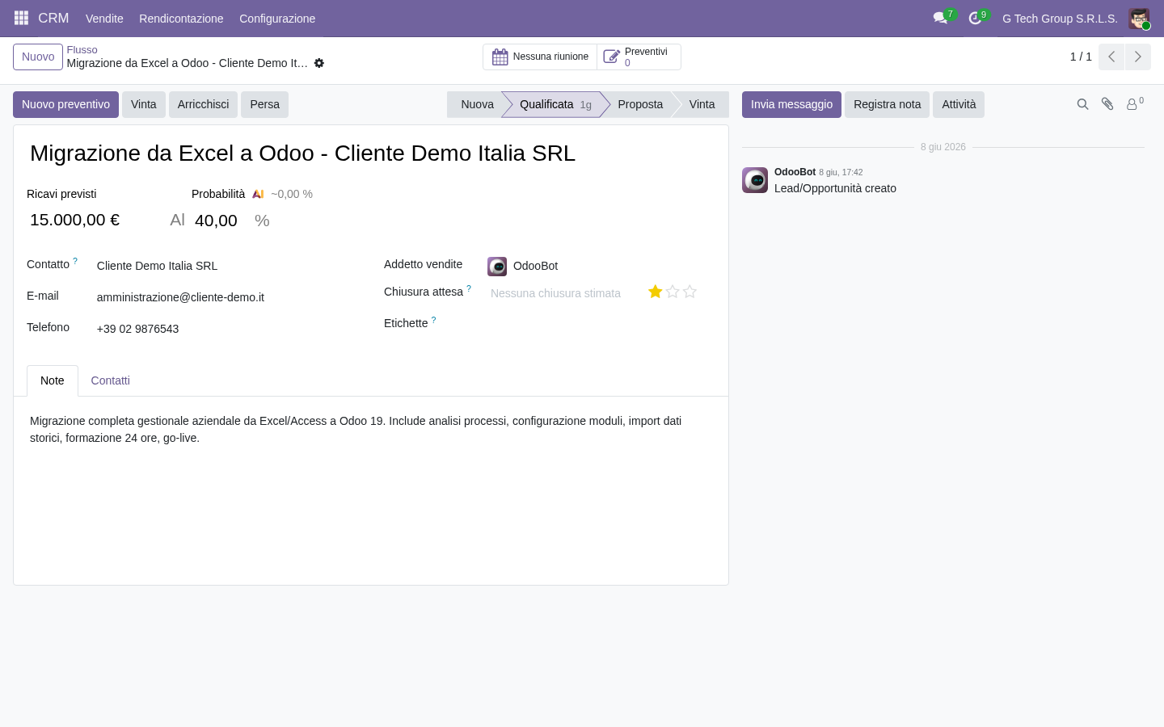
Task: Switch to the Contatti tab
Action: tap(110, 380)
